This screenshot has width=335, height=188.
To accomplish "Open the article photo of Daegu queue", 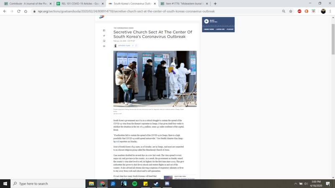I will [155, 79].
